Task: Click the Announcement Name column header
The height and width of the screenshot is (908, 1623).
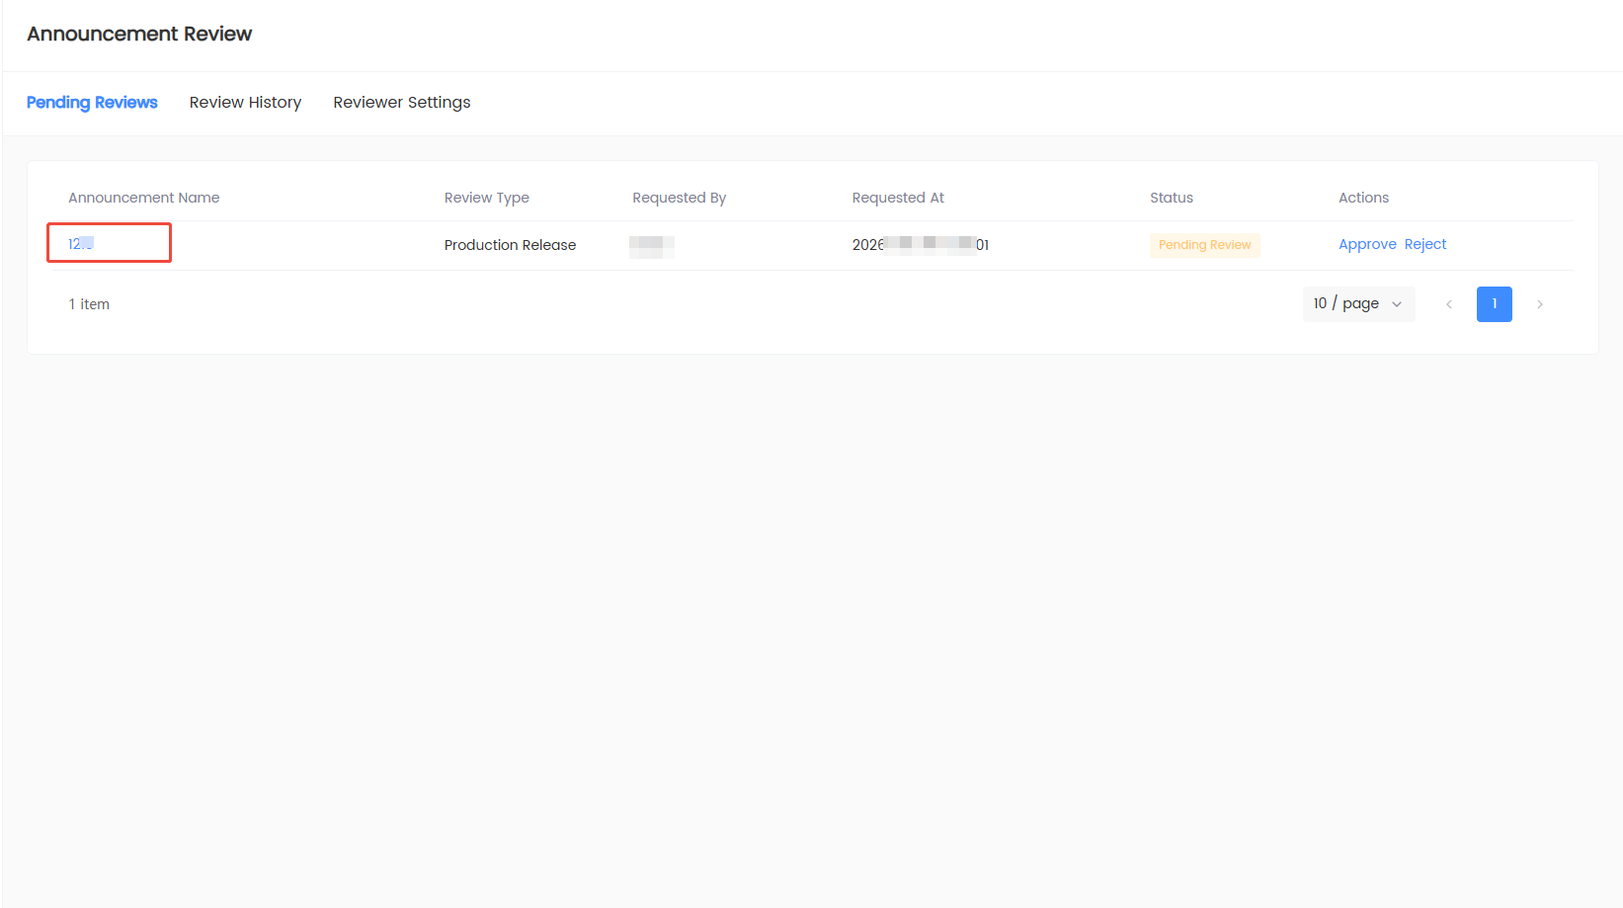Action: [x=144, y=198]
